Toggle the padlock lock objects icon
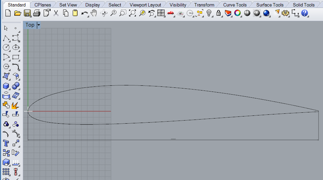323x180 pixels. pos(219,13)
